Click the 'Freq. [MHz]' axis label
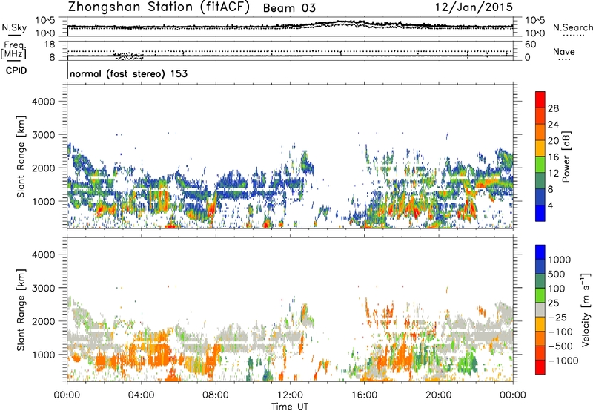The image size is (593, 411). pyautogui.click(x=14, y=50)
